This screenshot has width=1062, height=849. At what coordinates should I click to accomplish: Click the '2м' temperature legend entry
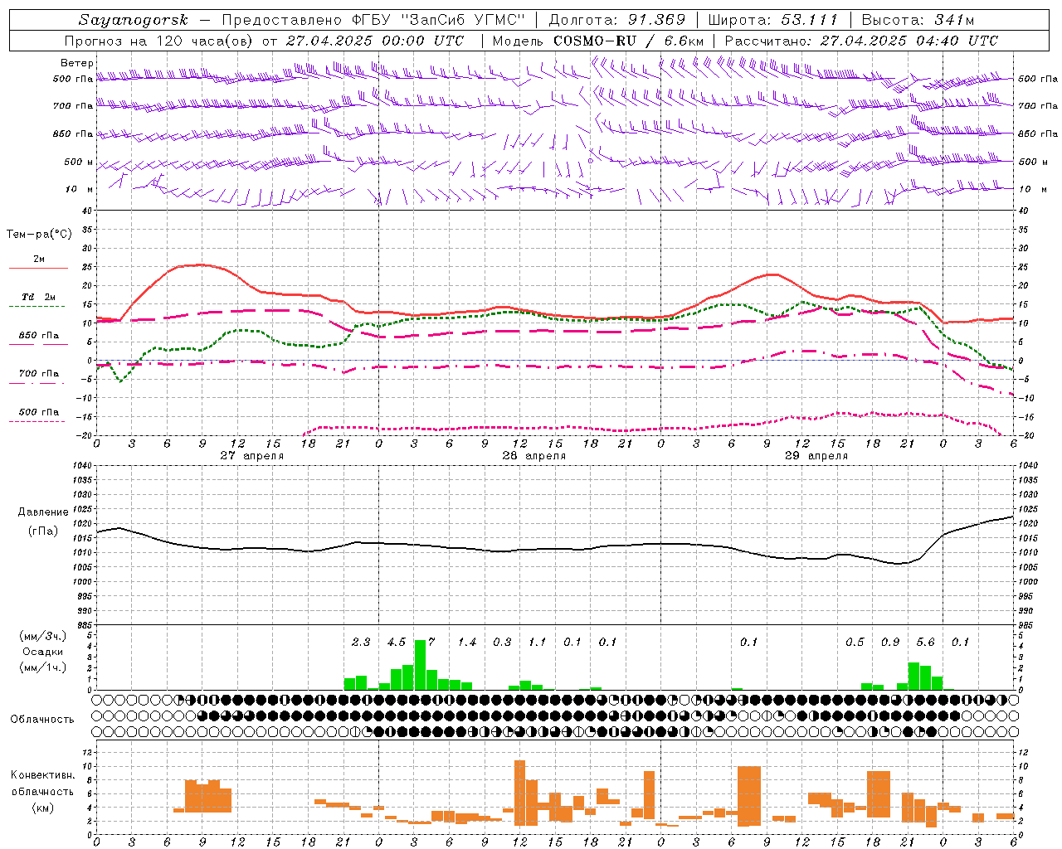coord(39,259)
